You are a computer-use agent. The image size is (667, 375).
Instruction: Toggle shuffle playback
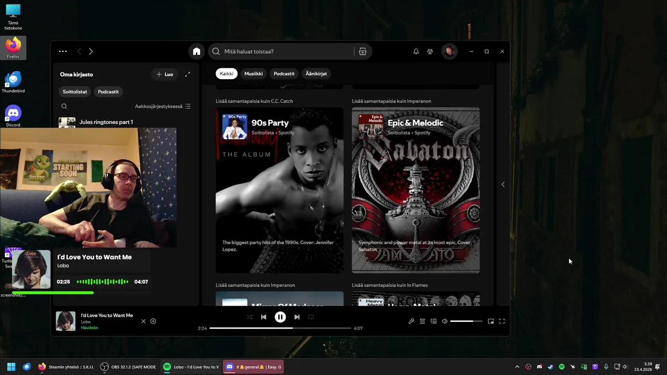pos(250,317)
